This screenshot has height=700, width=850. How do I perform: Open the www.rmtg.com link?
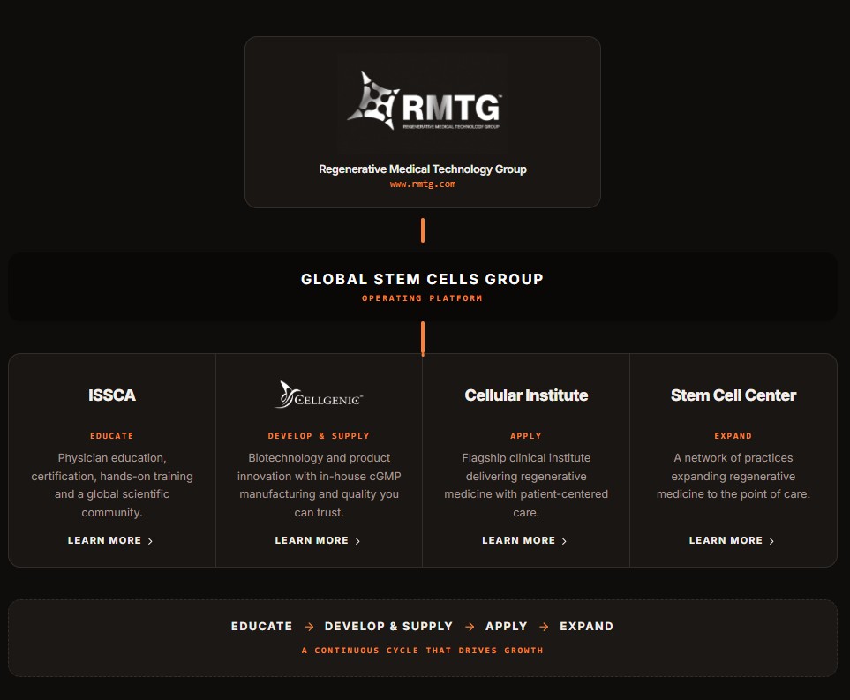point(422,184)
